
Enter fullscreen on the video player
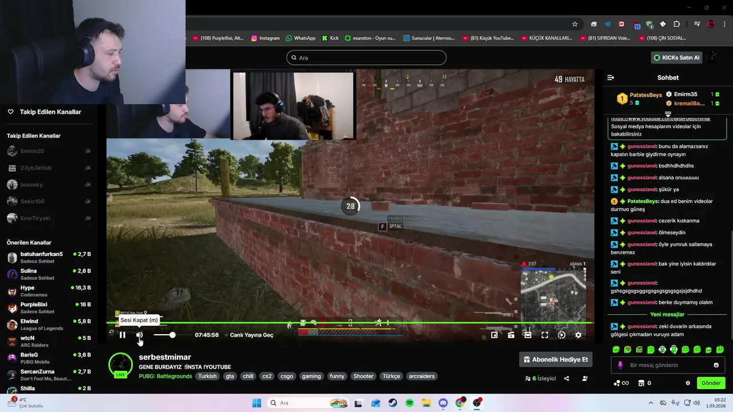(545, 335)
